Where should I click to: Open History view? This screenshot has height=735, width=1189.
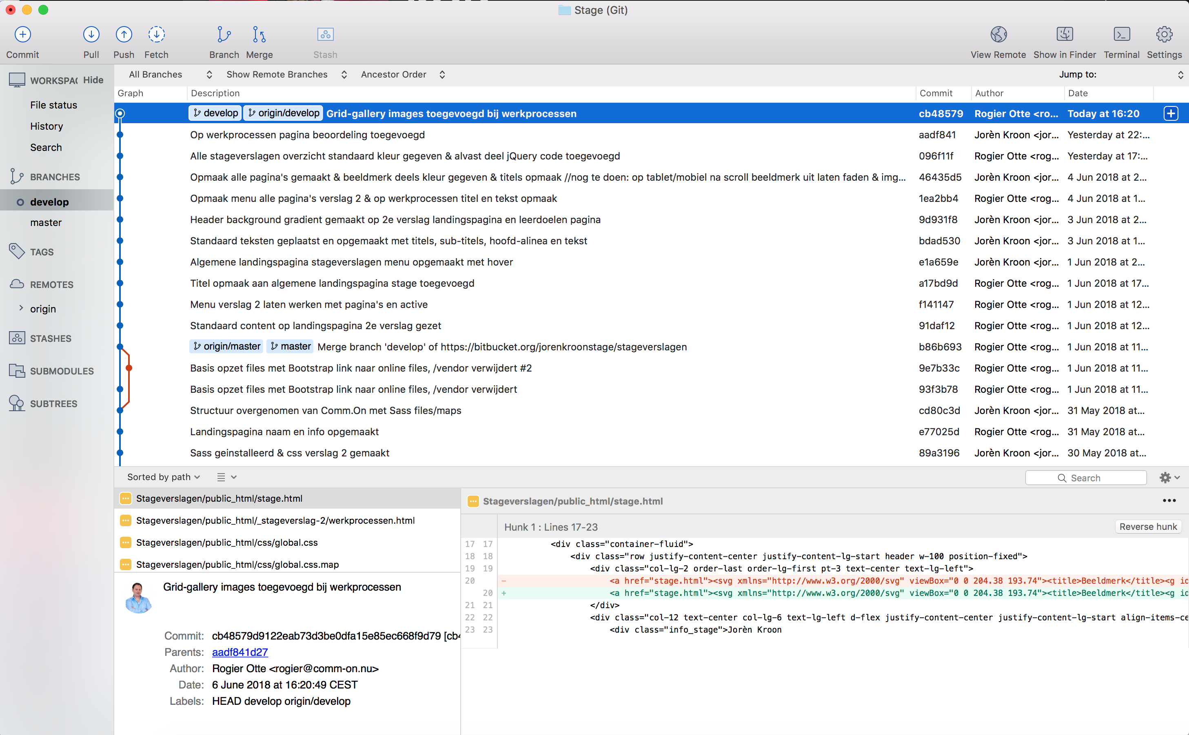(x=46, y=126)
